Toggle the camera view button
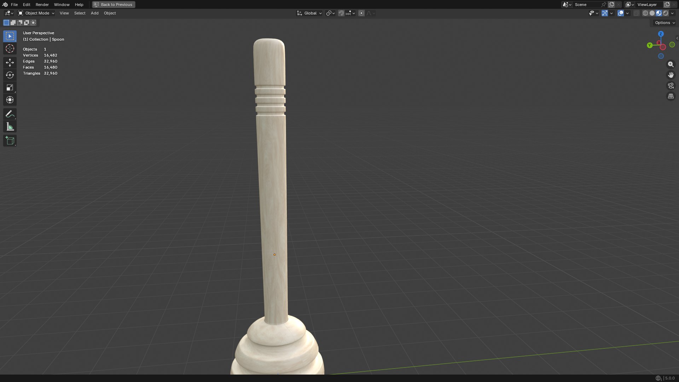The image size is (679, 382). pos(671,86)
